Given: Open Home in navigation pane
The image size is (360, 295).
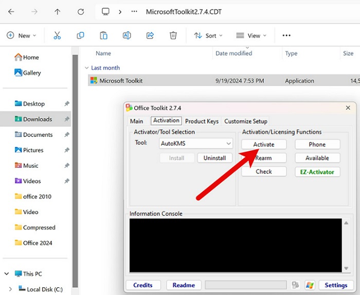Looking at the screenshot, I should [27, 57].
